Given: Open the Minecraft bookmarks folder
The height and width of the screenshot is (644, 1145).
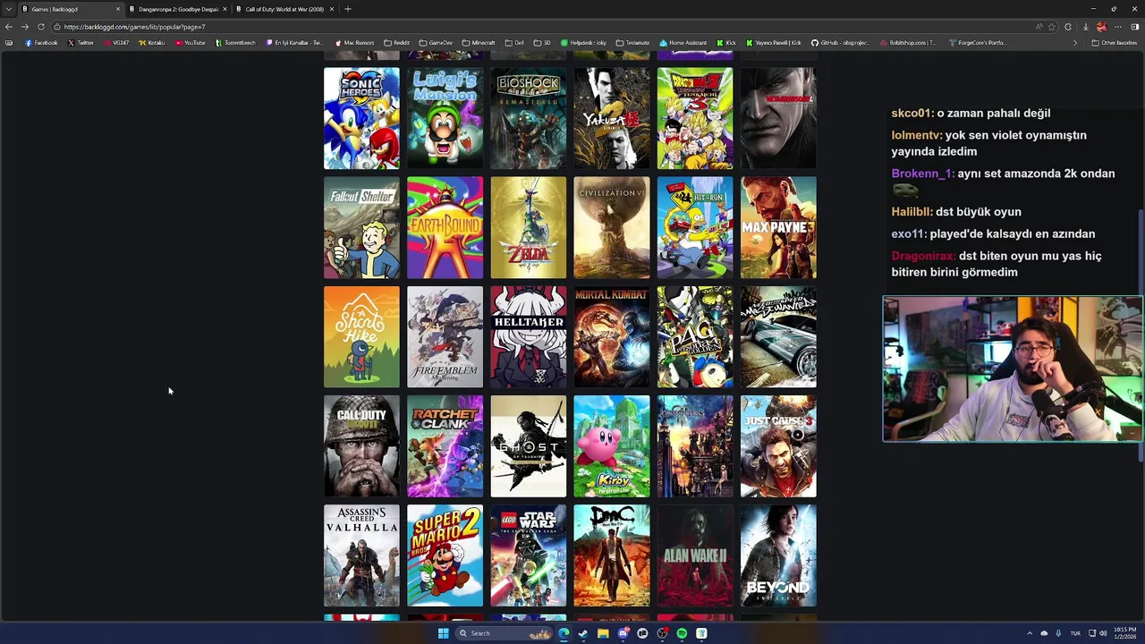Looking at the screenshot, I should [479, 43].
